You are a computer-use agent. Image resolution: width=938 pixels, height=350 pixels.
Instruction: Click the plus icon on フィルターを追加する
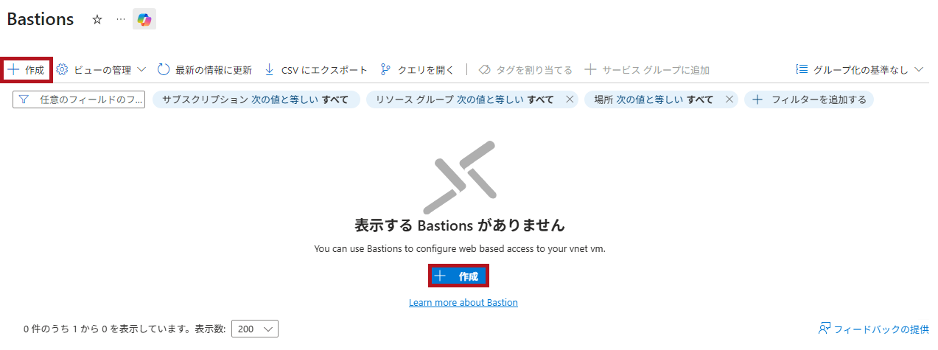pos(757,99)
